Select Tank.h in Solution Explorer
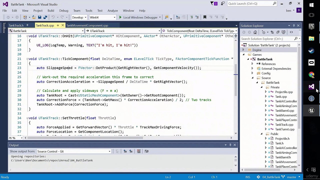This screenshot has width=320, height=180. [279, 143]
